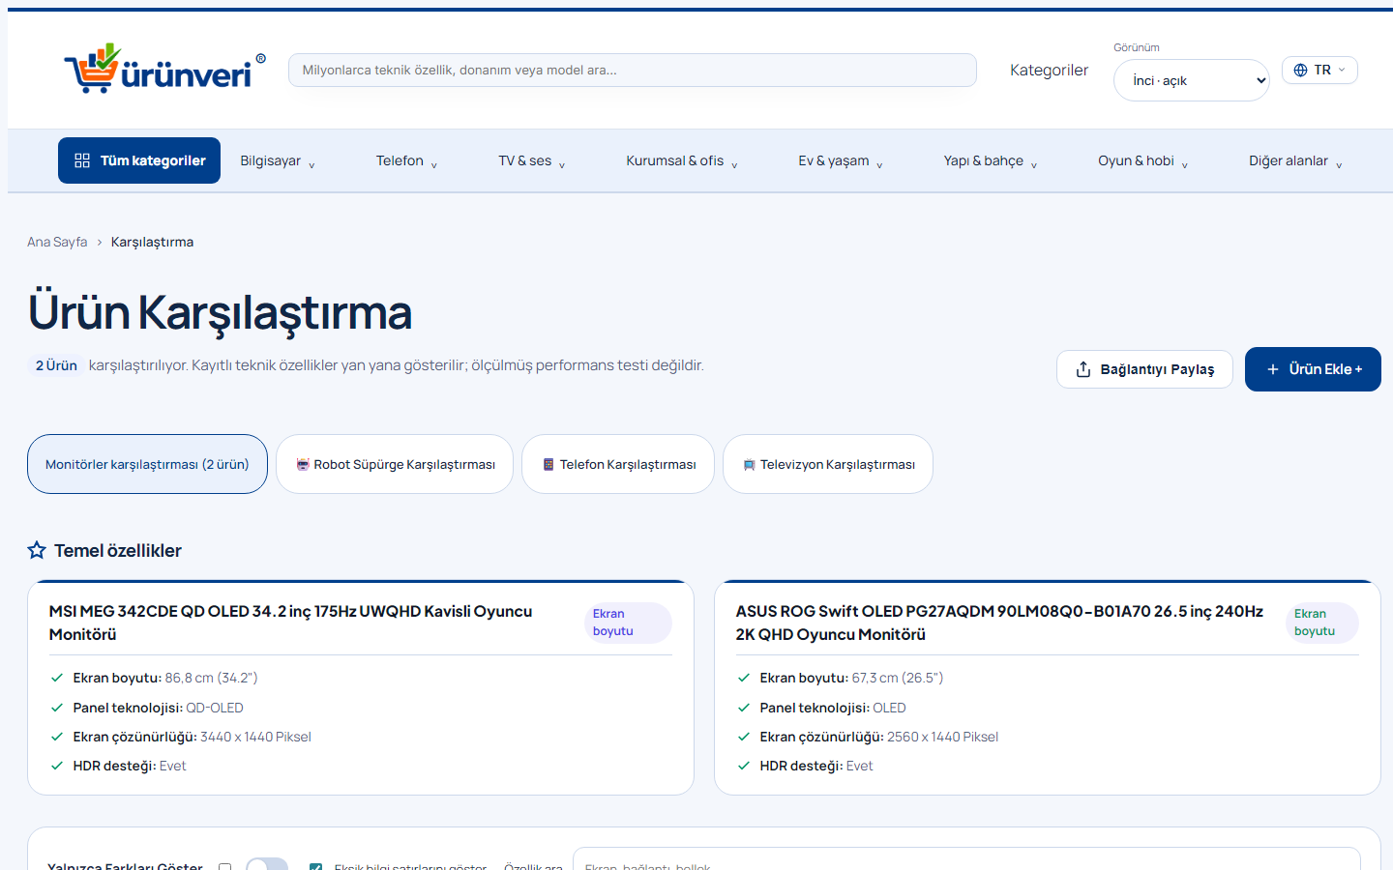The image size is (1393, 870).
Task: Check the Yalnızca Farkları Göster checkbox
Action: (x=225, y=867)
